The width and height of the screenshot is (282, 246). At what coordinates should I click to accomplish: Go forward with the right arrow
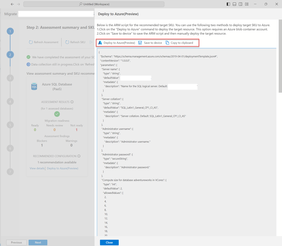click(19, 4)
